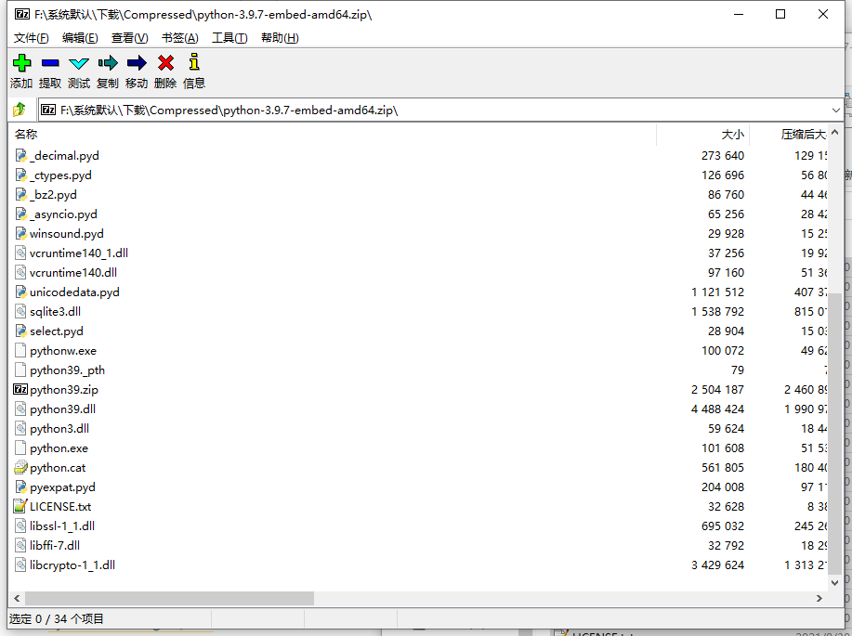Maximize the 7-Zip window

(780, 14)
